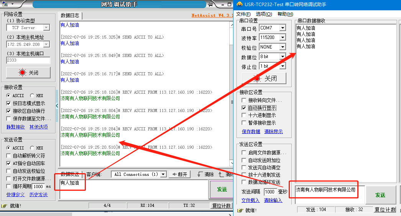The height and width of the screenshot is (216, 401).
Task: Click the 循环周期 interval input field
Action: tap(38, 187)
